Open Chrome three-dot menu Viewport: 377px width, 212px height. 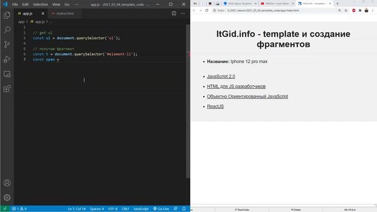pyautogui.click(x=373, y=11)
